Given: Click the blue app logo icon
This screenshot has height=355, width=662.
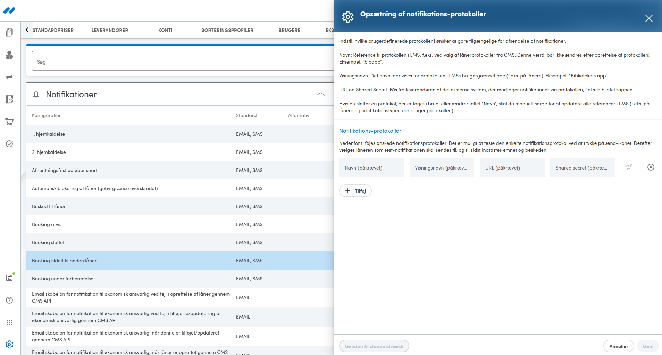Looking at the screenshot, I should click(9, 10).
